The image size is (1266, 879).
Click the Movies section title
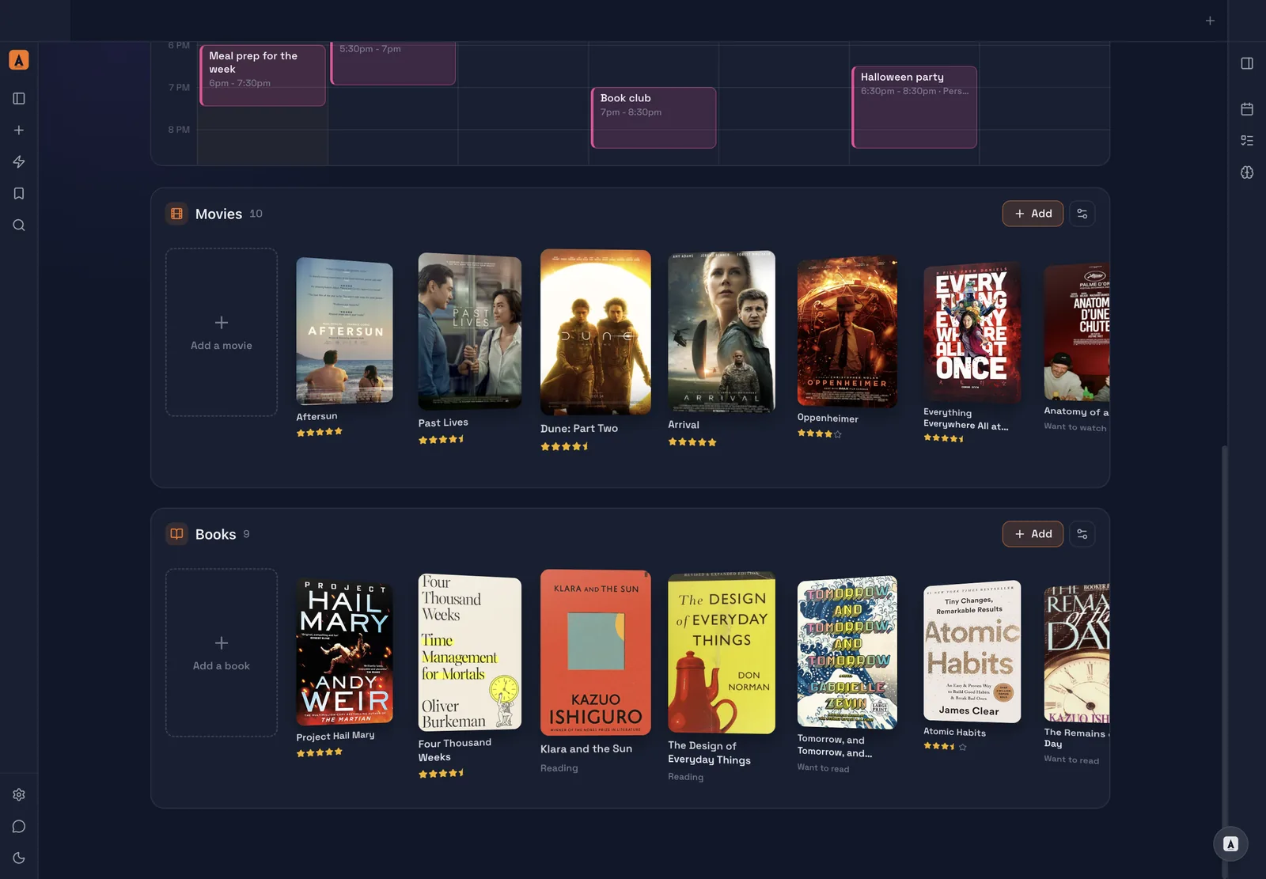pyautogui.click(x=218, y=214)
